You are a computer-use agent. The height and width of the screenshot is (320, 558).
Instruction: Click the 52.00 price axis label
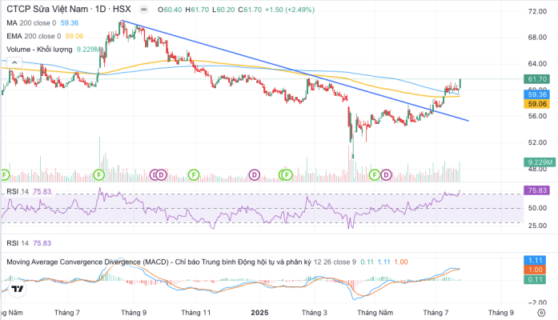click(x=537, y=142)
